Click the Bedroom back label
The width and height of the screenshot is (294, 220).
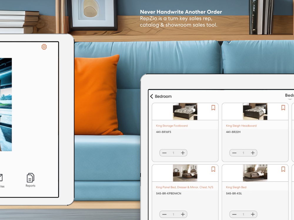(163, 96)
